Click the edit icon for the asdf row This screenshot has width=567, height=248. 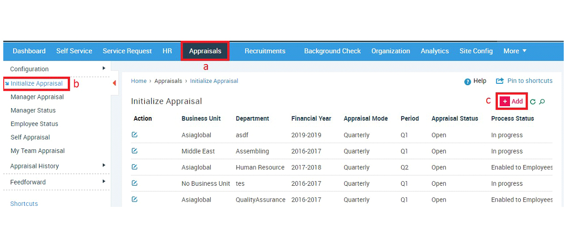pos(135,135)
